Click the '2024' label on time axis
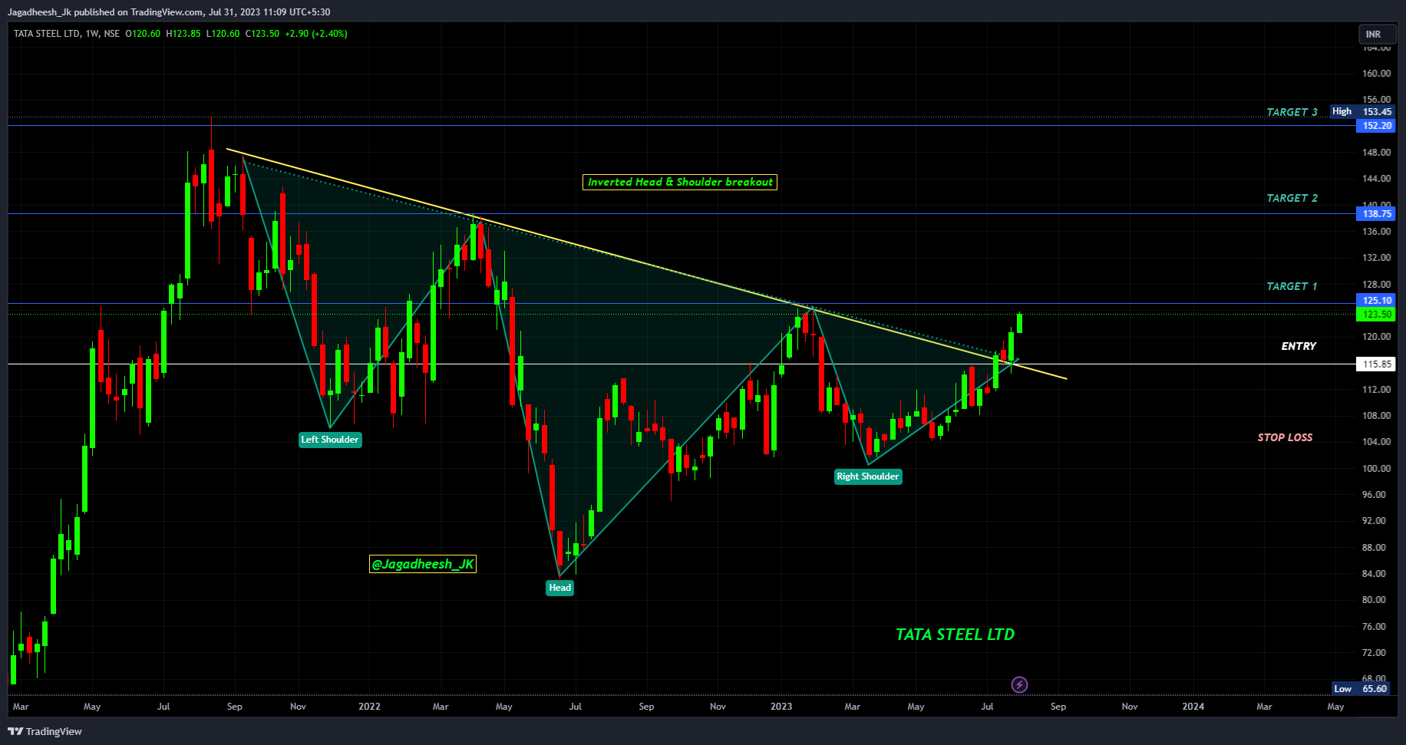 pos(1193,707)
